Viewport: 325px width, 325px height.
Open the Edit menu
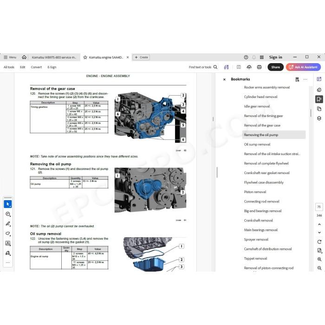[x=22, y=67]
